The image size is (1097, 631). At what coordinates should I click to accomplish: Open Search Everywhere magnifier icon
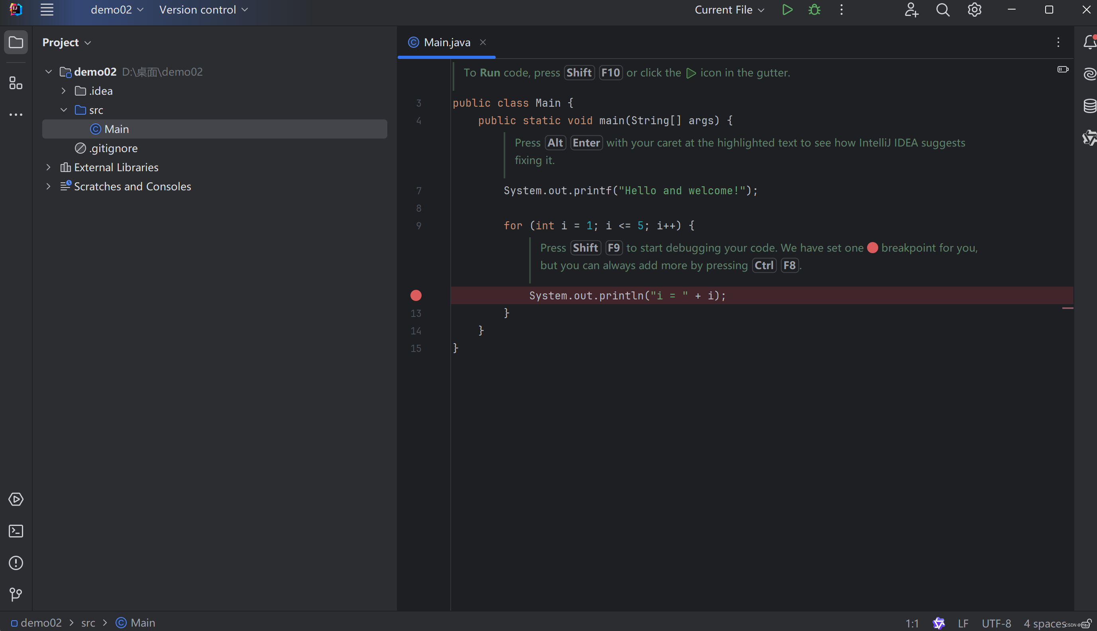pos(942,10)
